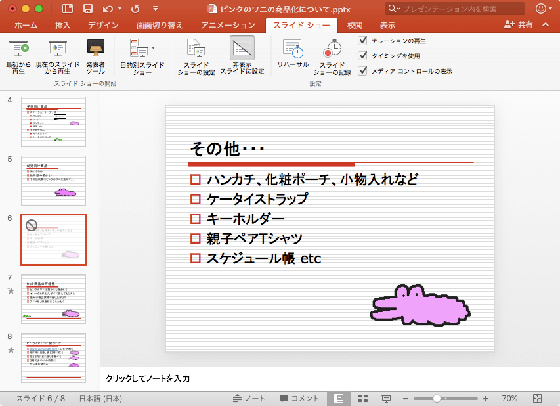Open Presenter Tools (発表者ツール)

pos(95,56)
